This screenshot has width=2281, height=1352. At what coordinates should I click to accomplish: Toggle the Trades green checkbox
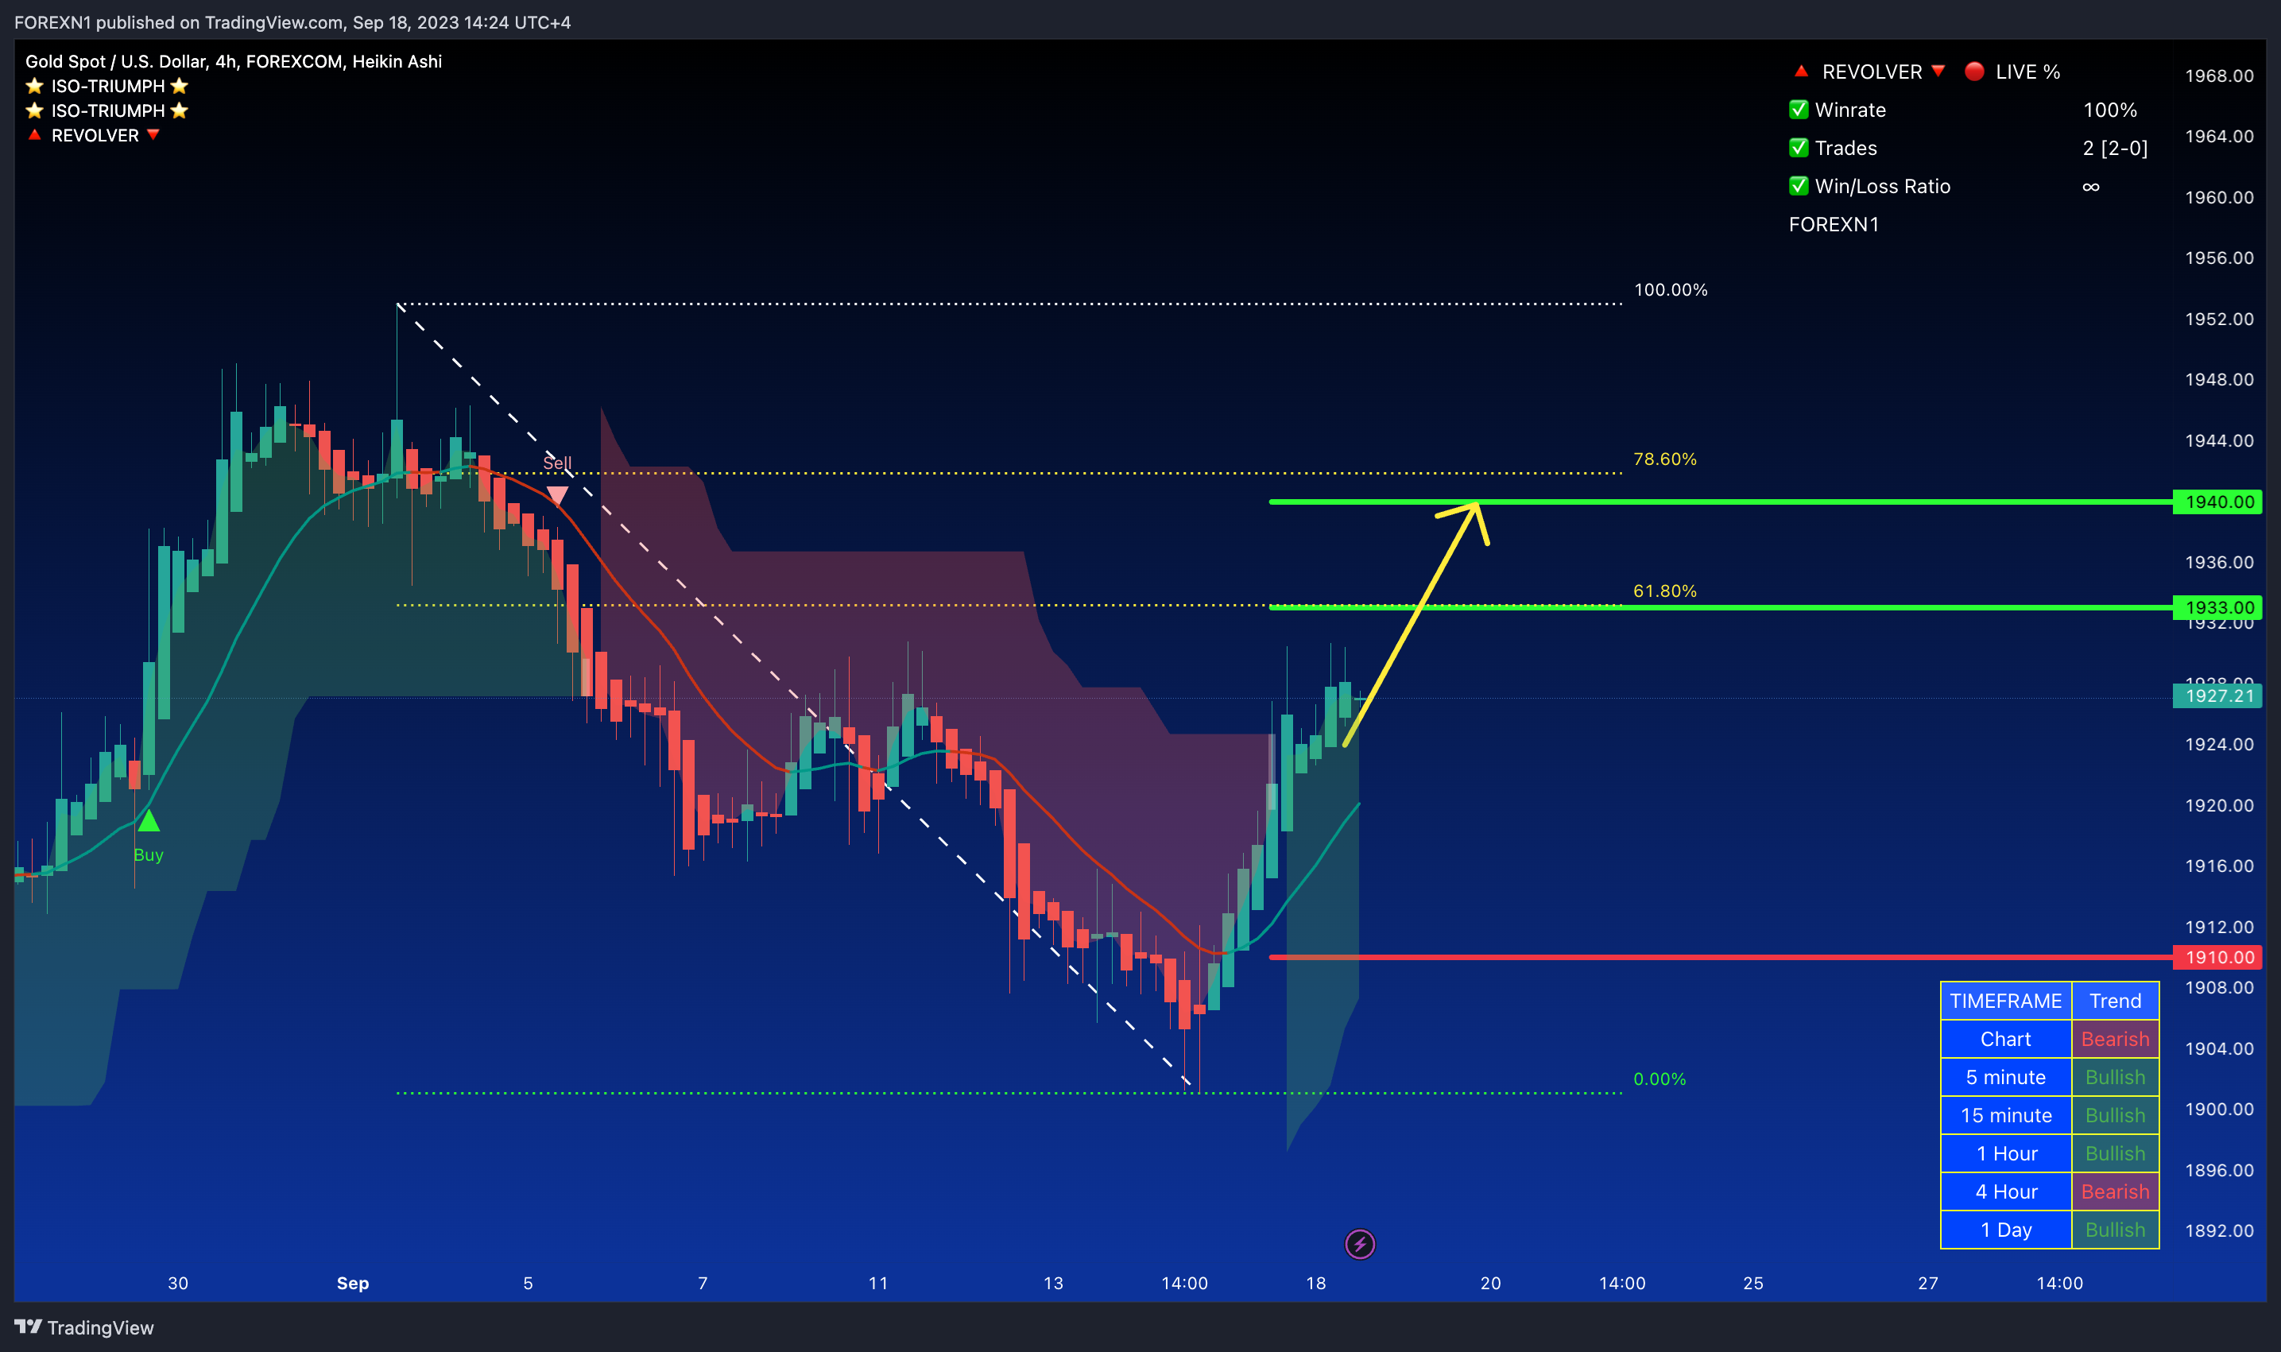(x=1799, y=148)
